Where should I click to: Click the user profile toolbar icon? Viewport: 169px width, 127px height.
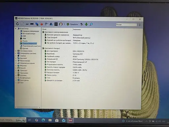point(51,24)
